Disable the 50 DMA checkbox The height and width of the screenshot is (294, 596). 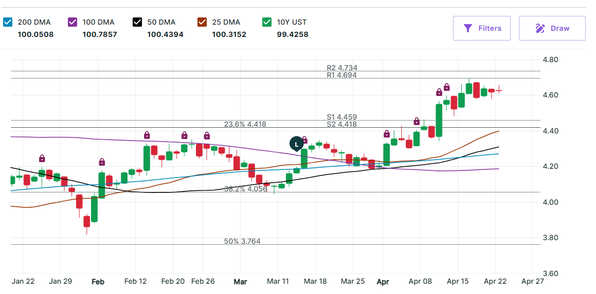[137, 23]
